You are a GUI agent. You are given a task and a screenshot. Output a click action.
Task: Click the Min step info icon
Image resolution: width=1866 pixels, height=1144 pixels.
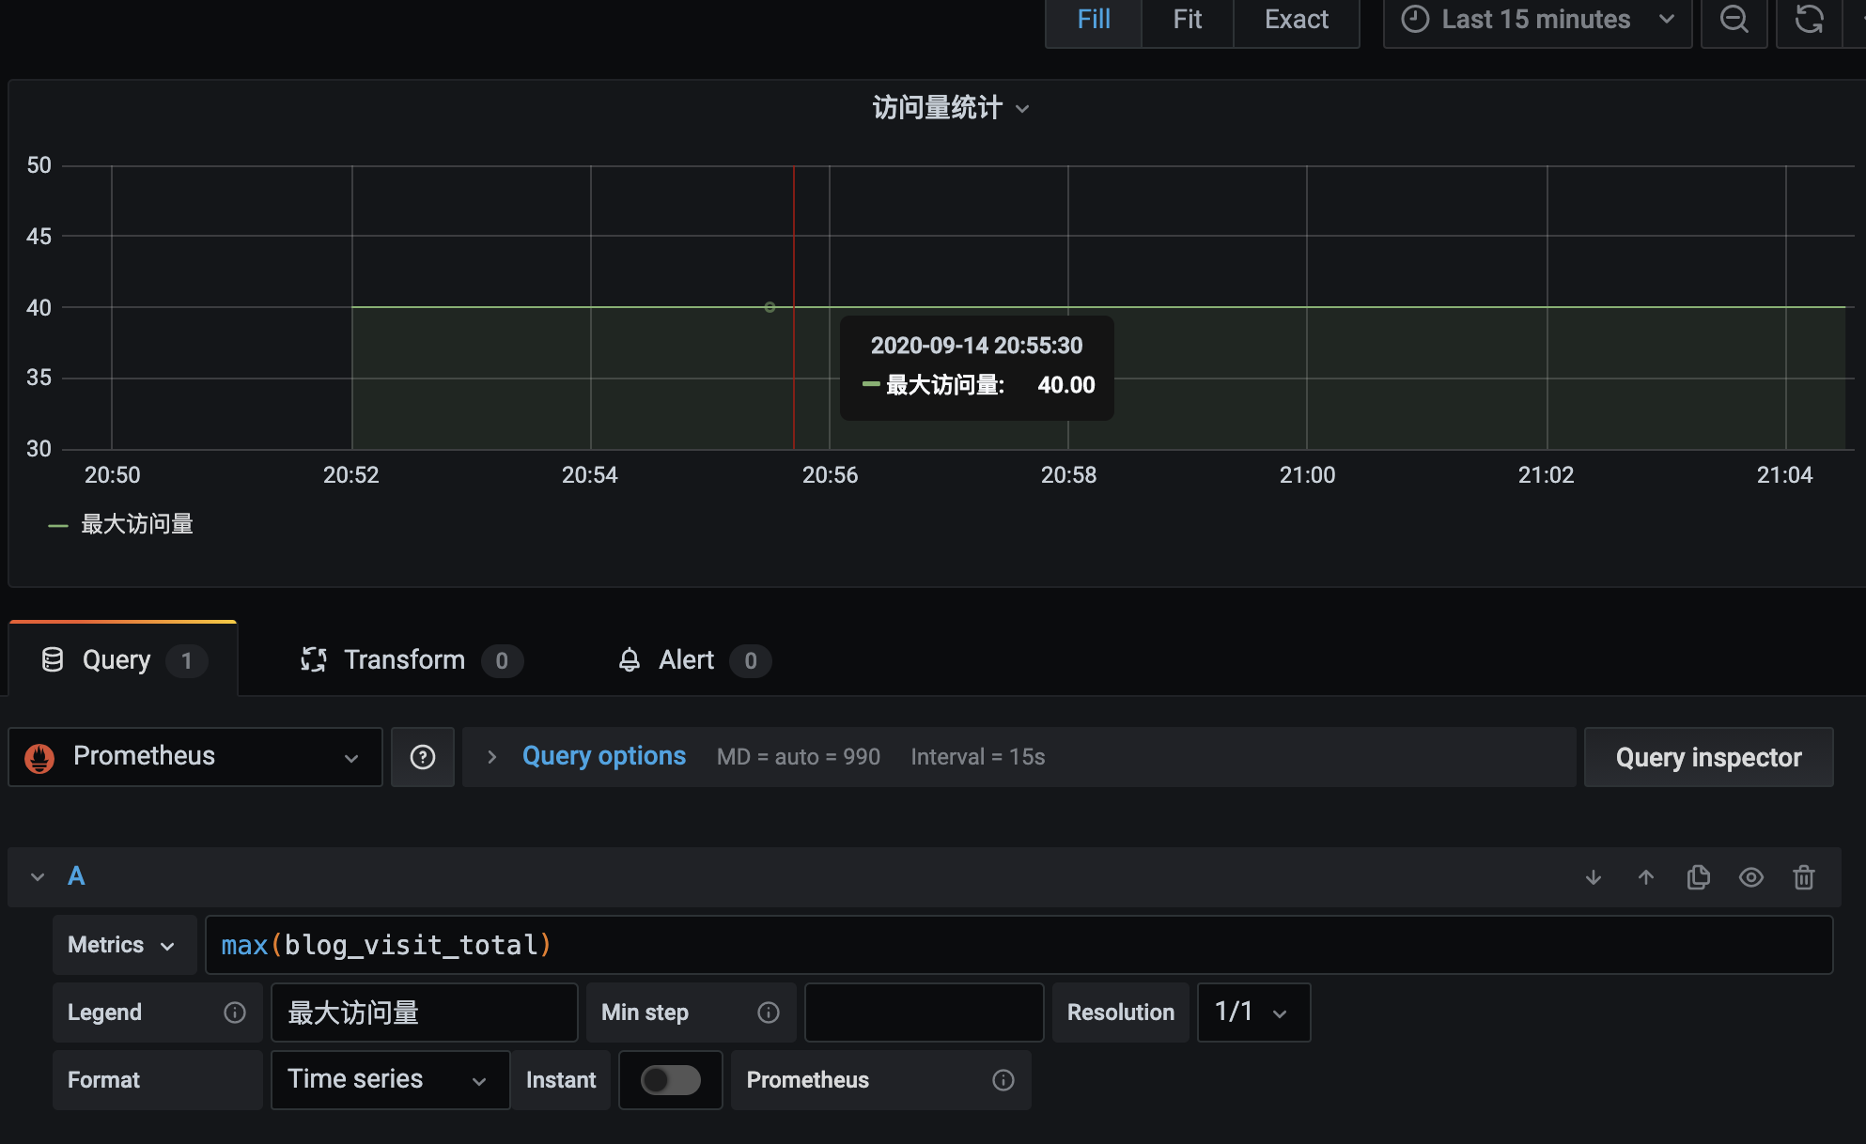click(769, 1013)
